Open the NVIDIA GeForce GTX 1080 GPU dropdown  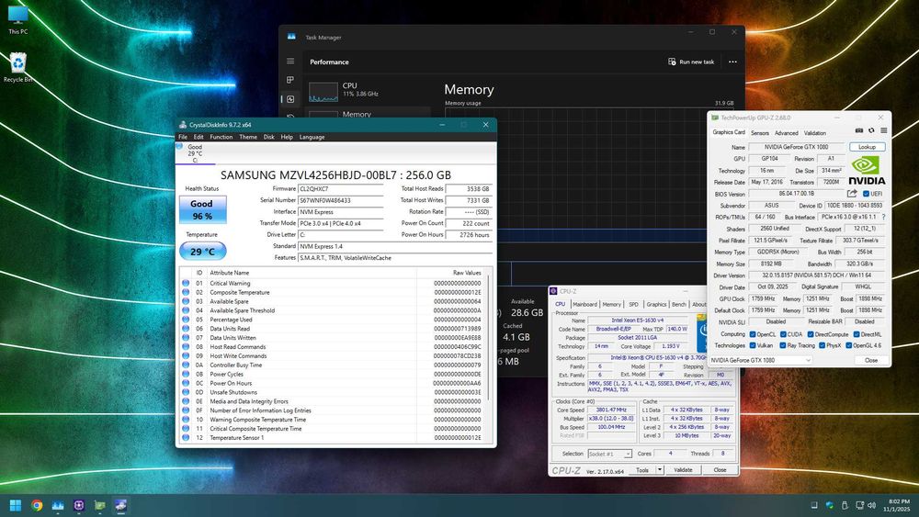(x=761, y=360)
